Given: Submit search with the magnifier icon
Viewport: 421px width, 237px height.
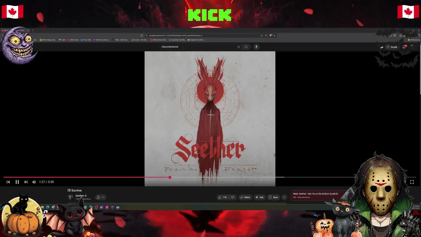Looking at the screenshot, I should 246,47.
